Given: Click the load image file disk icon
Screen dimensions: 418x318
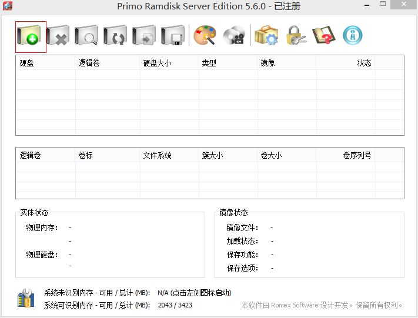Looking at the screenshot, I should pyautogui.click(x=144, y=35).
